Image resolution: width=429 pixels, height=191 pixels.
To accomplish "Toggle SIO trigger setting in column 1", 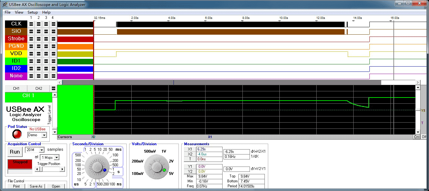I will tap(31, 31).
